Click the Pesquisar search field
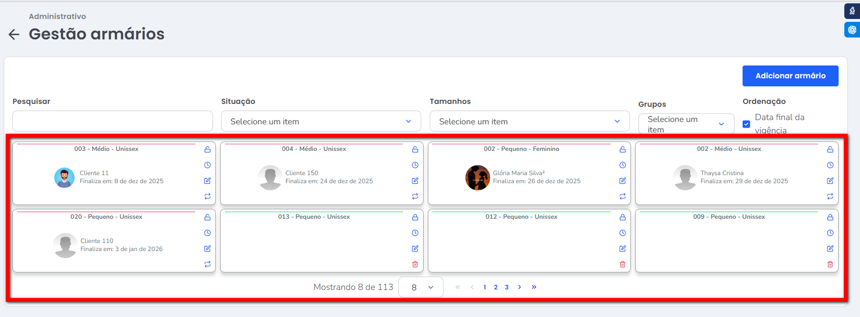This screenshot has width=860, height=317. pos(113,121)
